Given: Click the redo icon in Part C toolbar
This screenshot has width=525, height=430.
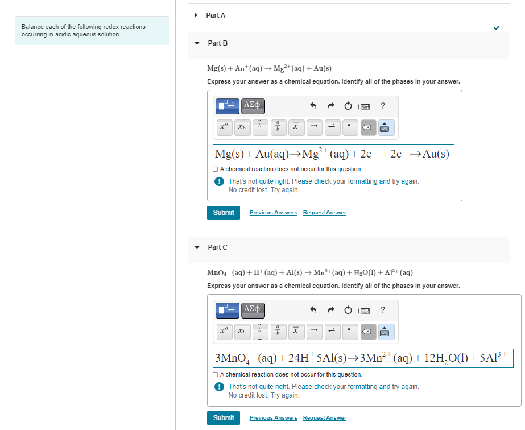Looking at the screenshot, I should 330,310.
